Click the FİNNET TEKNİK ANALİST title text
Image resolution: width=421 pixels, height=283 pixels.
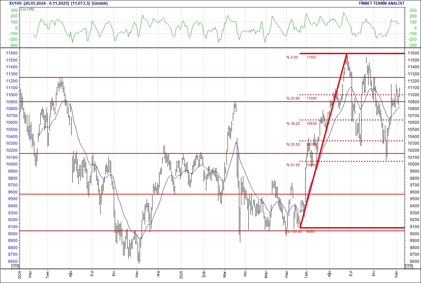(382, 3)
